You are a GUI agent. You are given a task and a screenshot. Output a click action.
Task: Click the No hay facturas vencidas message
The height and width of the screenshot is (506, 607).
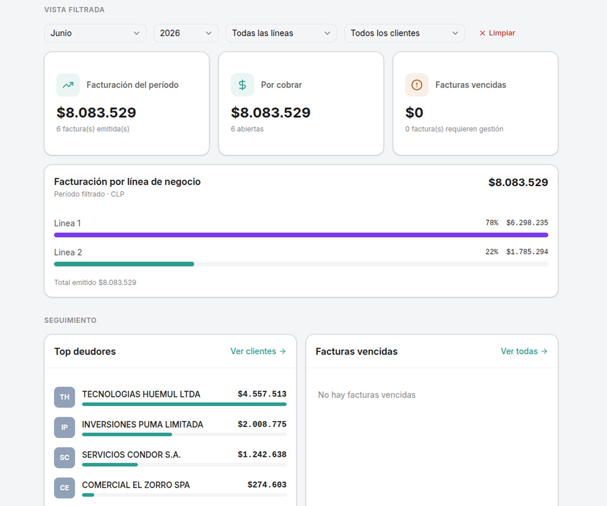coord(367,395)
